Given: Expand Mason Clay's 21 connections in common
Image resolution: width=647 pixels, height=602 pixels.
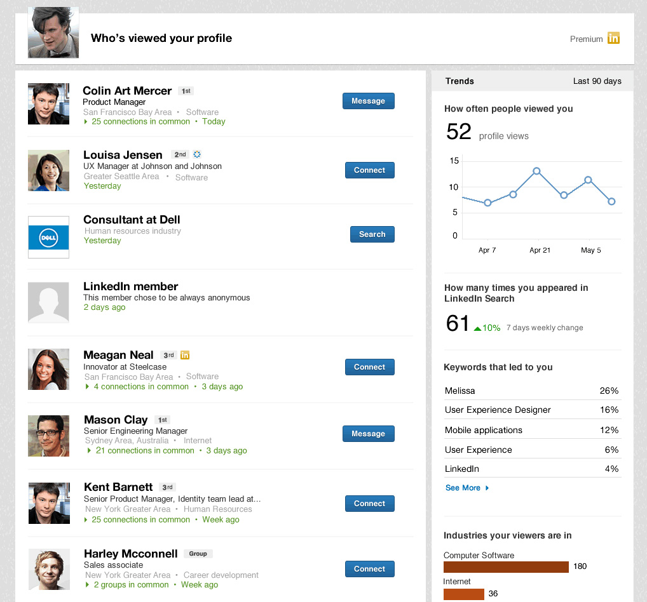Looking at the screenshot, I should click(144, 450).
